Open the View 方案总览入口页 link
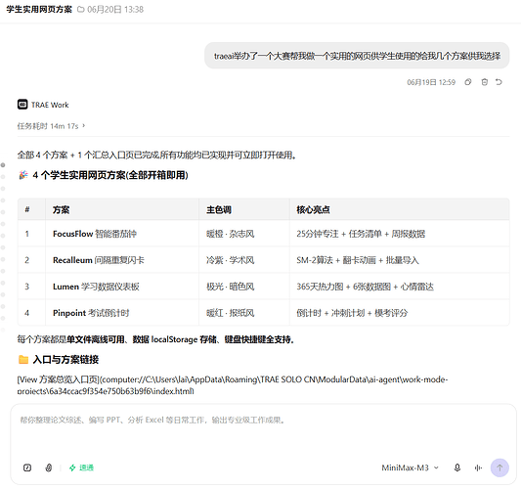Image resolution: width=521 pixels, height=489 pixels. 233,385
